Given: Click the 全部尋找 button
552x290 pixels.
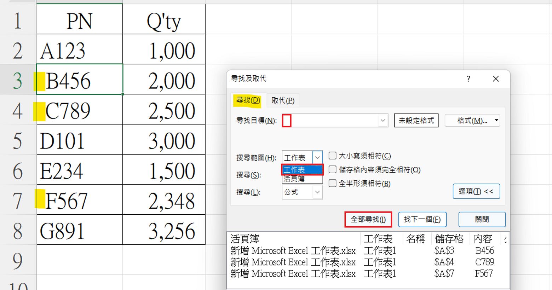Looking at the screenshot, I should click(368, 219).
